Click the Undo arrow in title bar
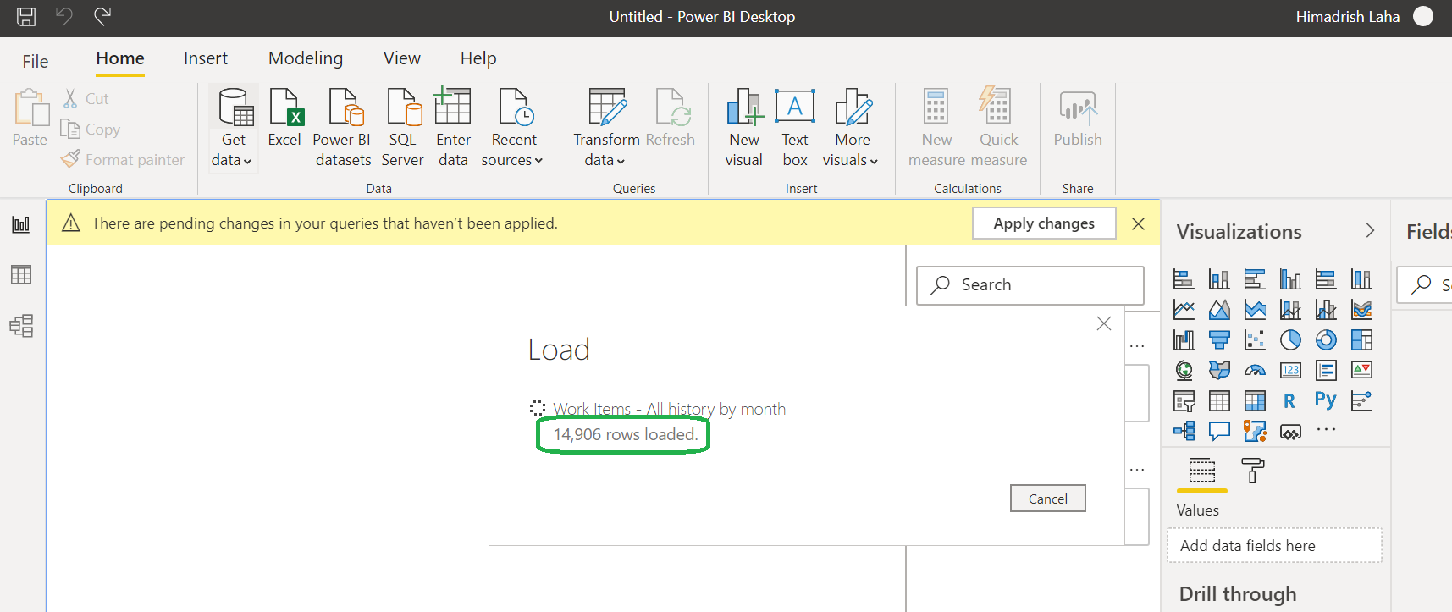The height and width of the screenshot is (612, 1452). [64, 16]
